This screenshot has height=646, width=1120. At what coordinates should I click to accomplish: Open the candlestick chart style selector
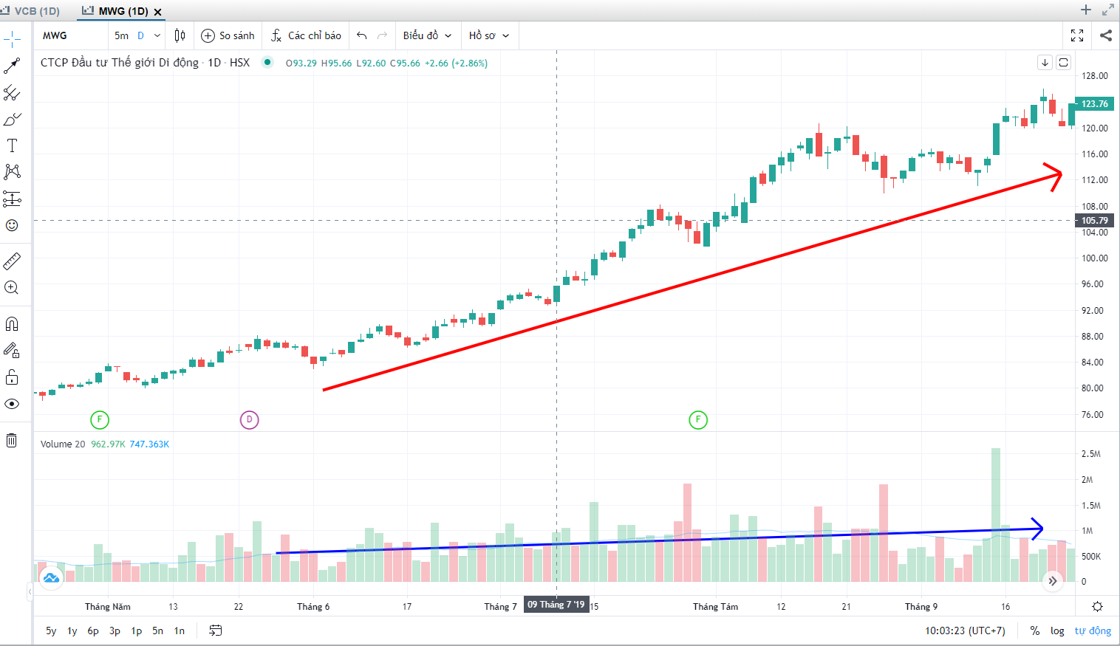tap(180, 35)
